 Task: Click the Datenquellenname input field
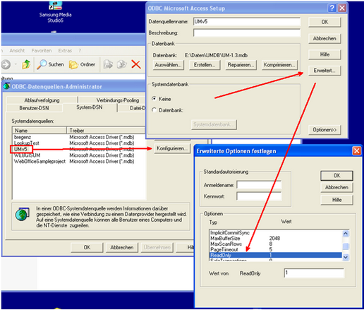(x=247, y=22)
